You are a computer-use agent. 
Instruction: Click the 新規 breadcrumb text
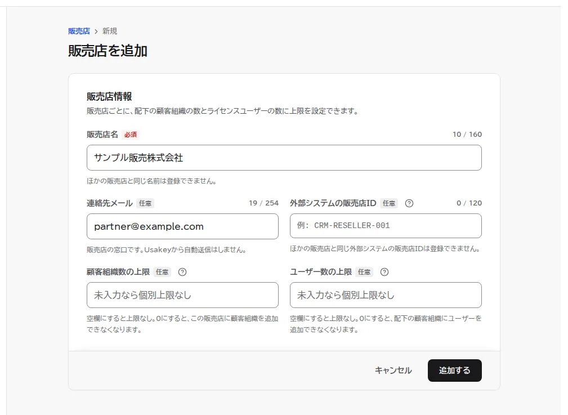tap(110, 31)
